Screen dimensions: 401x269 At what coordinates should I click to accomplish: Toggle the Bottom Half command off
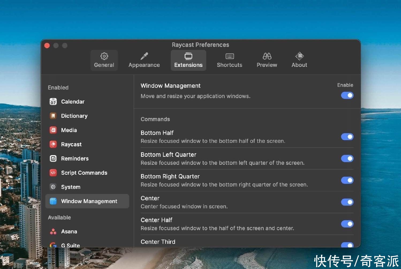point(347,137)
